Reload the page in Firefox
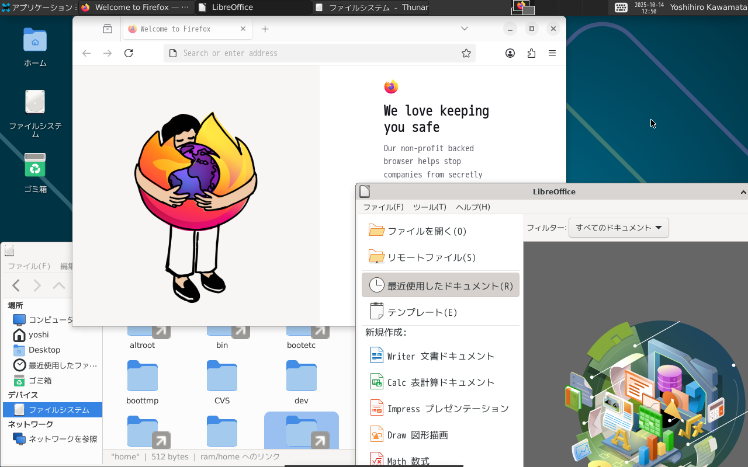Viewport: 748px width, 467px height. [129, 53]
